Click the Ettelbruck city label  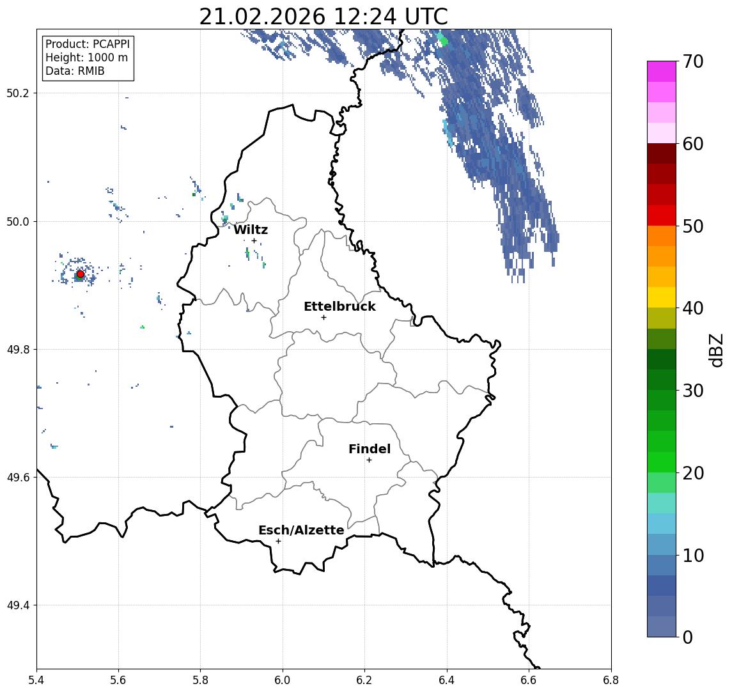click(x=339, y=306)
